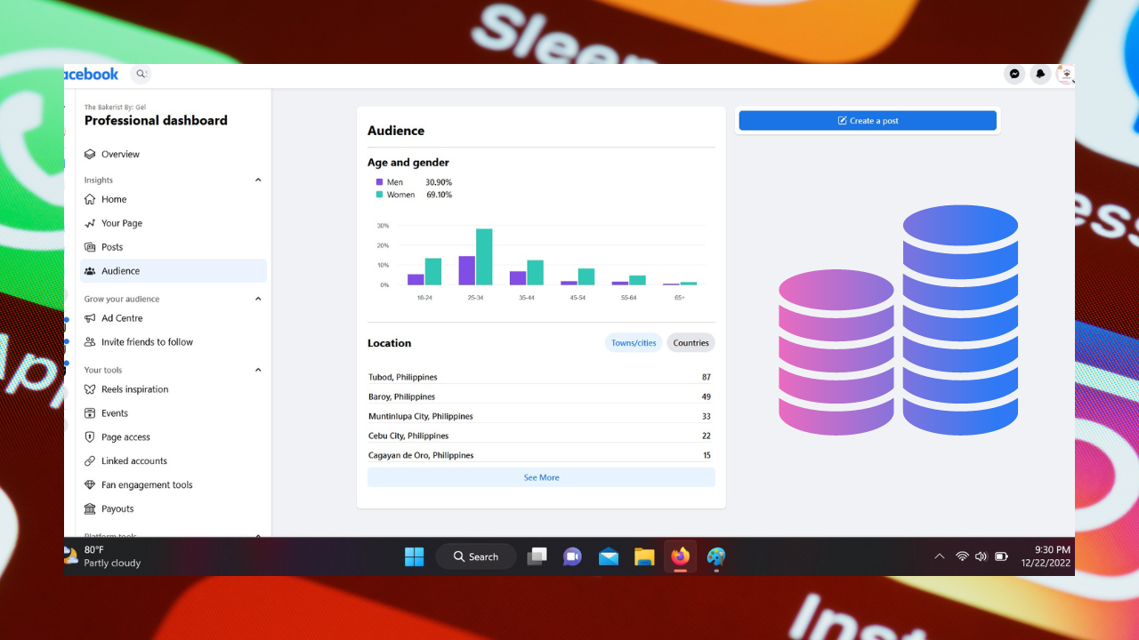Click the Events calendar icon
Viewport: 1139px width, 640px height.
[90, 413]
